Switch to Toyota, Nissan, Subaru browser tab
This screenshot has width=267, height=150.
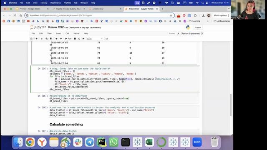tap(68, 9)
